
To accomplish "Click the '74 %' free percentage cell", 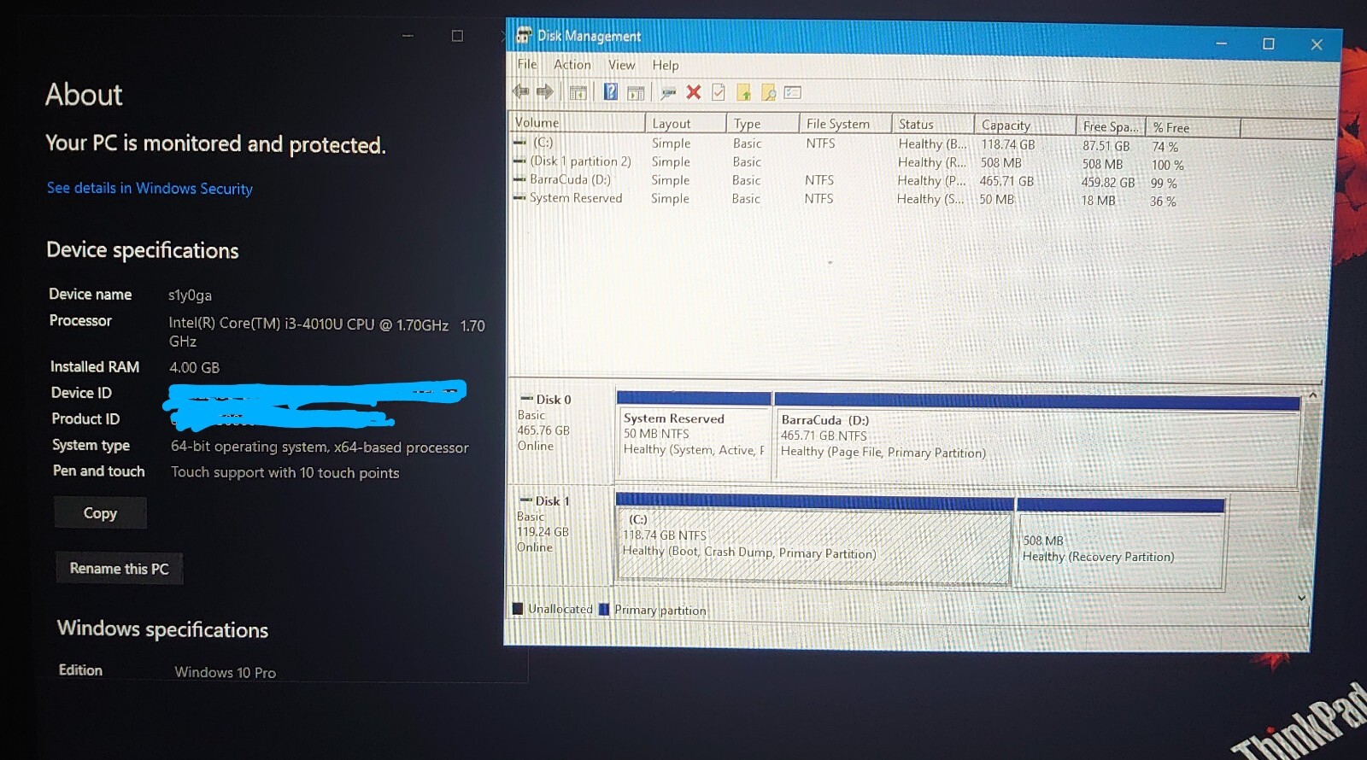I will tap(1165, 147).
